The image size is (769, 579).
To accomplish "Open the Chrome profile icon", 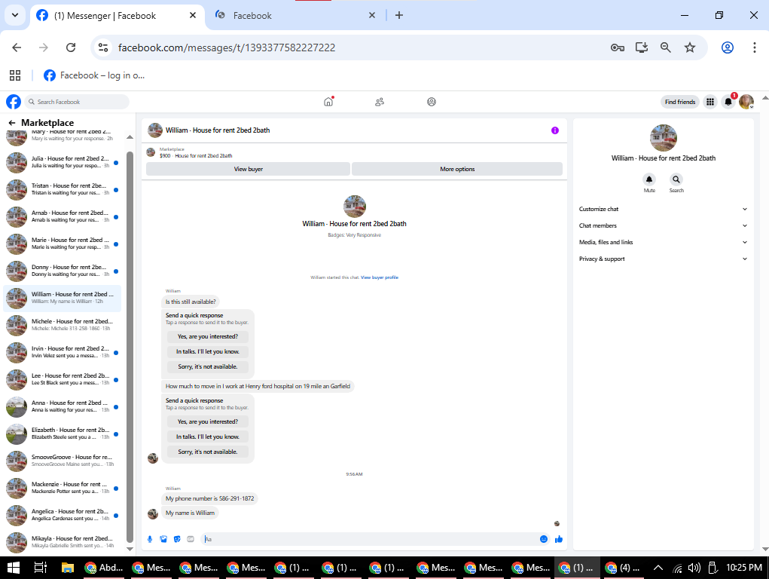I will pyautogui.click(x=728, y=47).
